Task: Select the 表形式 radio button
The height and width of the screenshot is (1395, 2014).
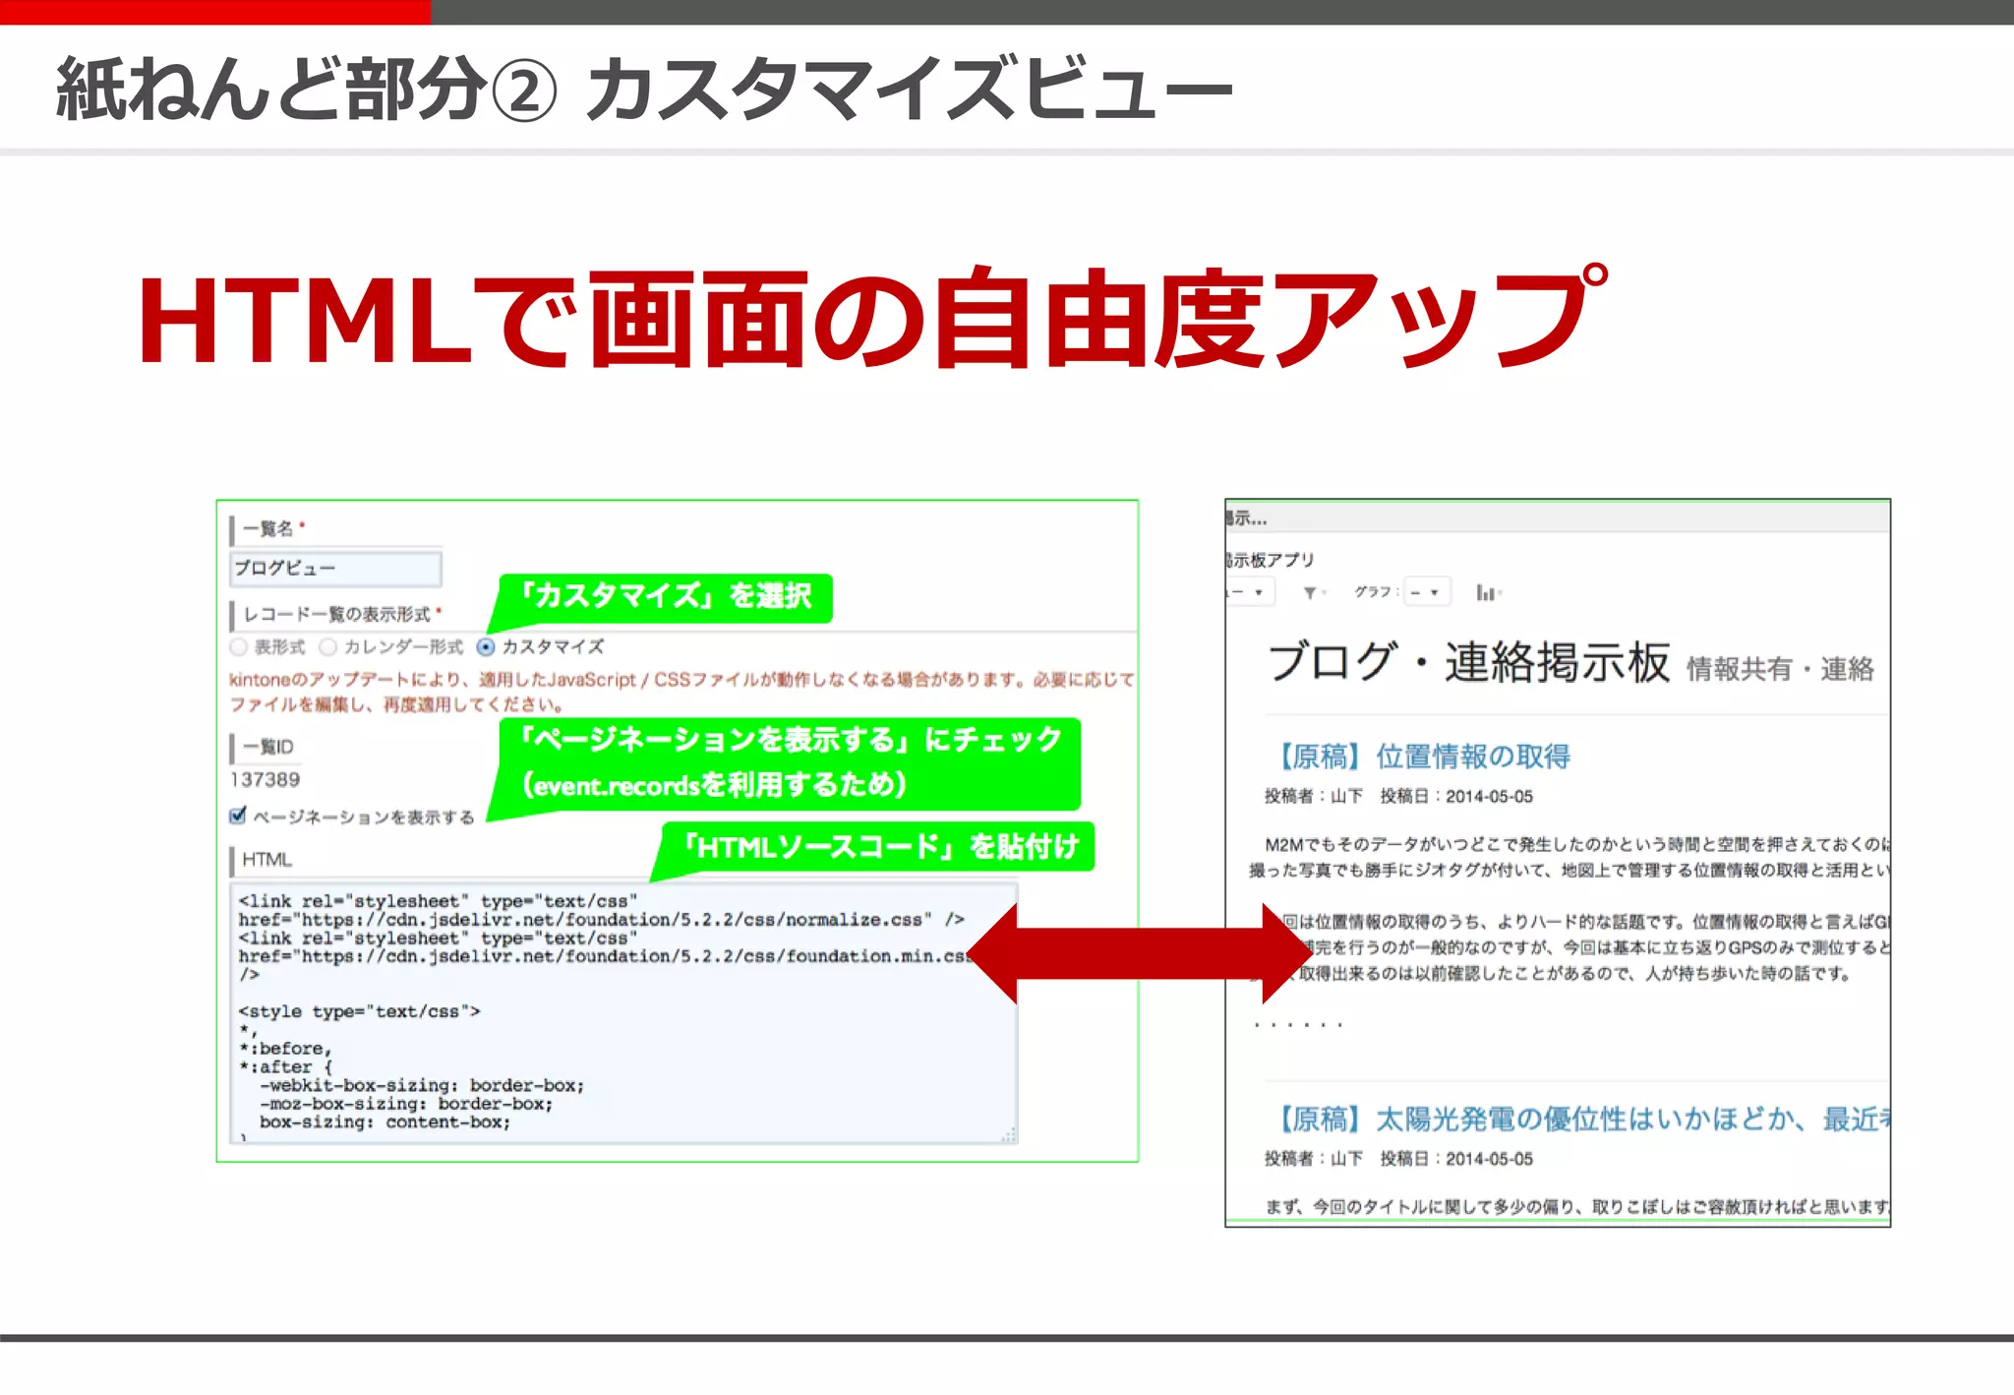Action: coord(238,647)
